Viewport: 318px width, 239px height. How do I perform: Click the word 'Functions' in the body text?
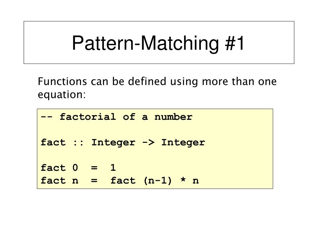tap(62, 81)
